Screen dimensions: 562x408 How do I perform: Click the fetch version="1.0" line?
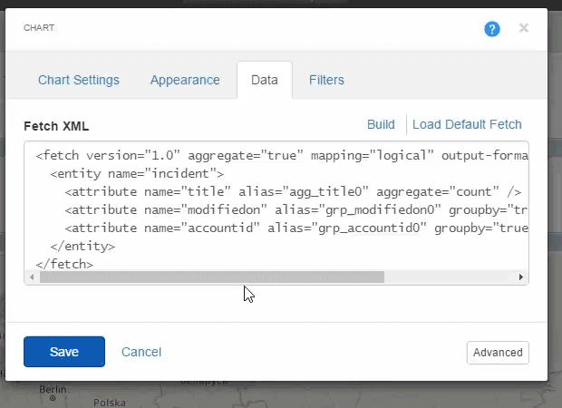click(x=282, y=156)
